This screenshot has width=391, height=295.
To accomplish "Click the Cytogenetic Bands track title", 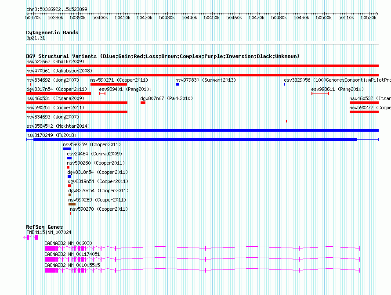I will 52,32.
